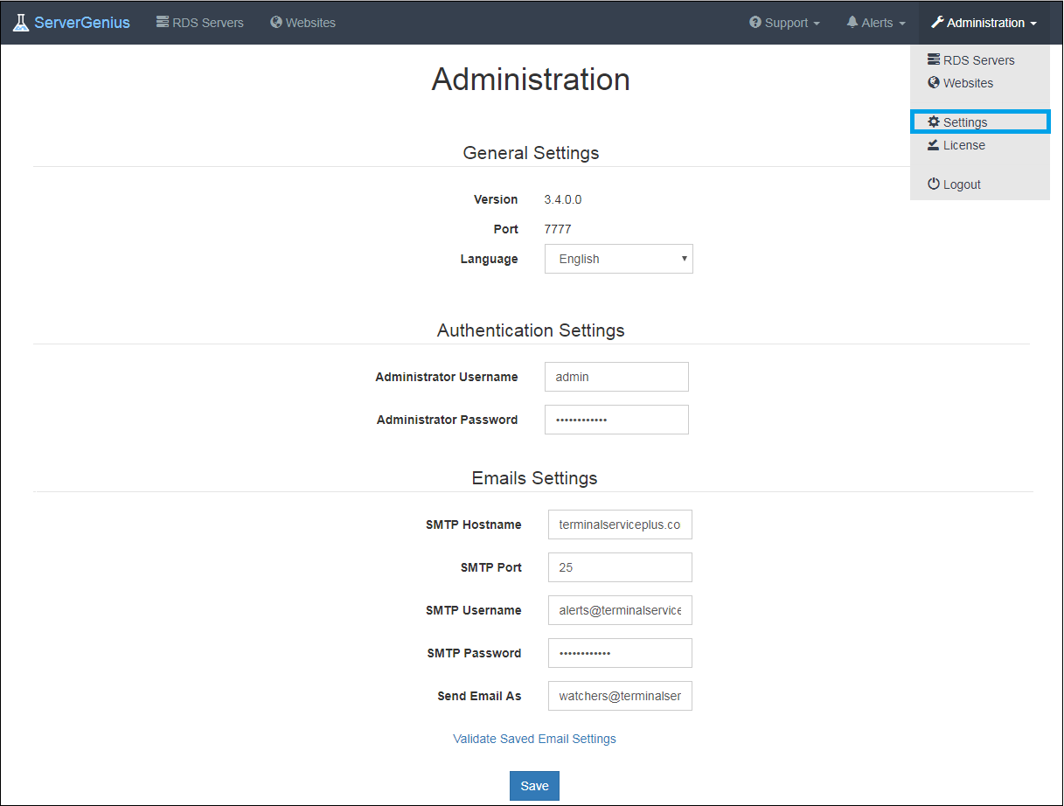Screen dimensions: 1064x806
Task: Click the Save button
Action: pyautogui.click(x=534, y=785)
